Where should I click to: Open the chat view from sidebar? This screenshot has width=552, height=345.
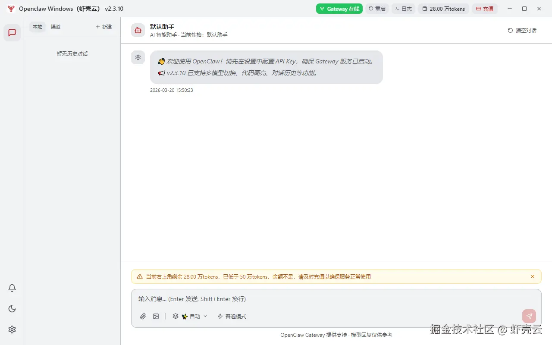pyautogui.click(x=12, y=33)
